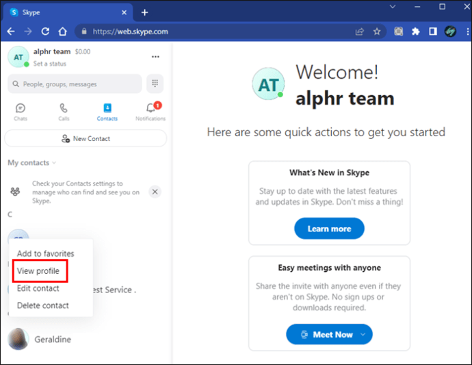Click the browser forward arrow
This screenshot has height=365, width=472.
click(28, 32)
